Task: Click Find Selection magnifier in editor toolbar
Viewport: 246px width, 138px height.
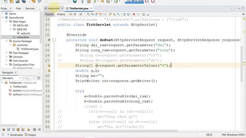Action: coord(88,14)
